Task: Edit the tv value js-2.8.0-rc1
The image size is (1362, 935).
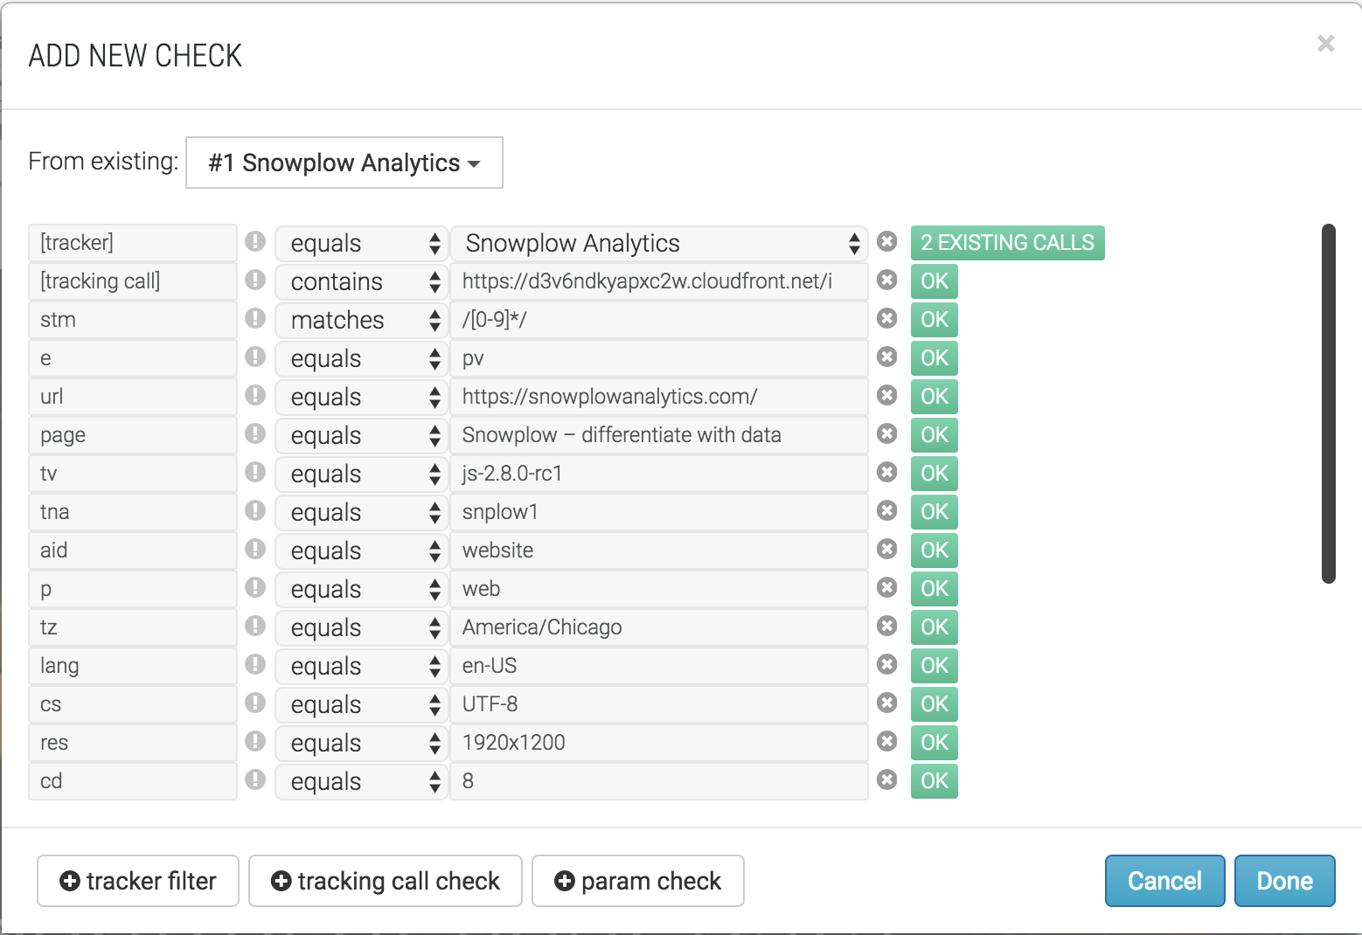Action: coord(659,474)
